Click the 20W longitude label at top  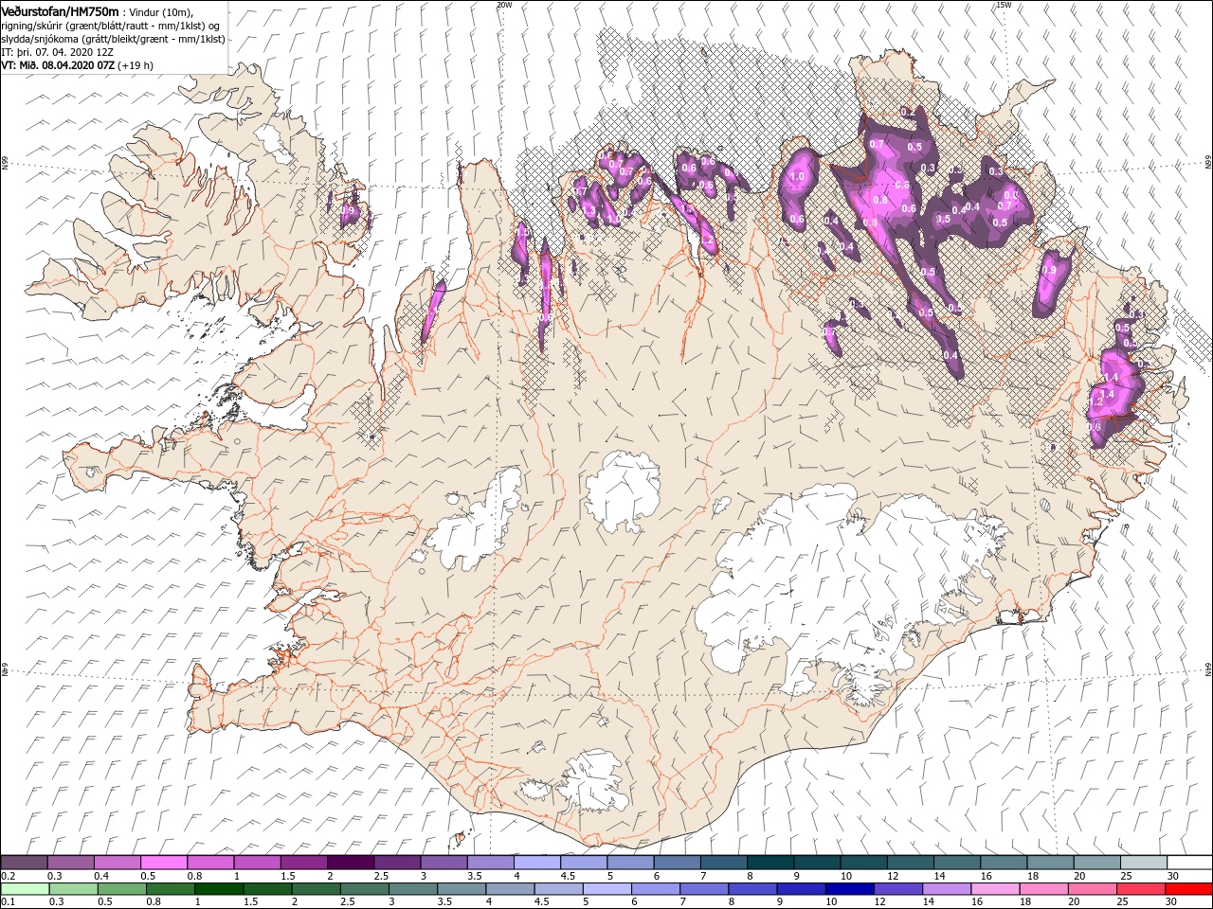(504, 5)
